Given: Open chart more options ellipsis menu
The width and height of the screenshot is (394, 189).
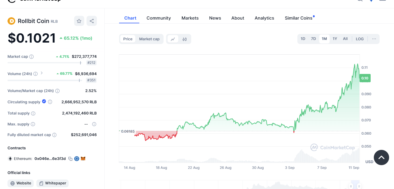Looking at the screenshot, I should click(374, 39).
